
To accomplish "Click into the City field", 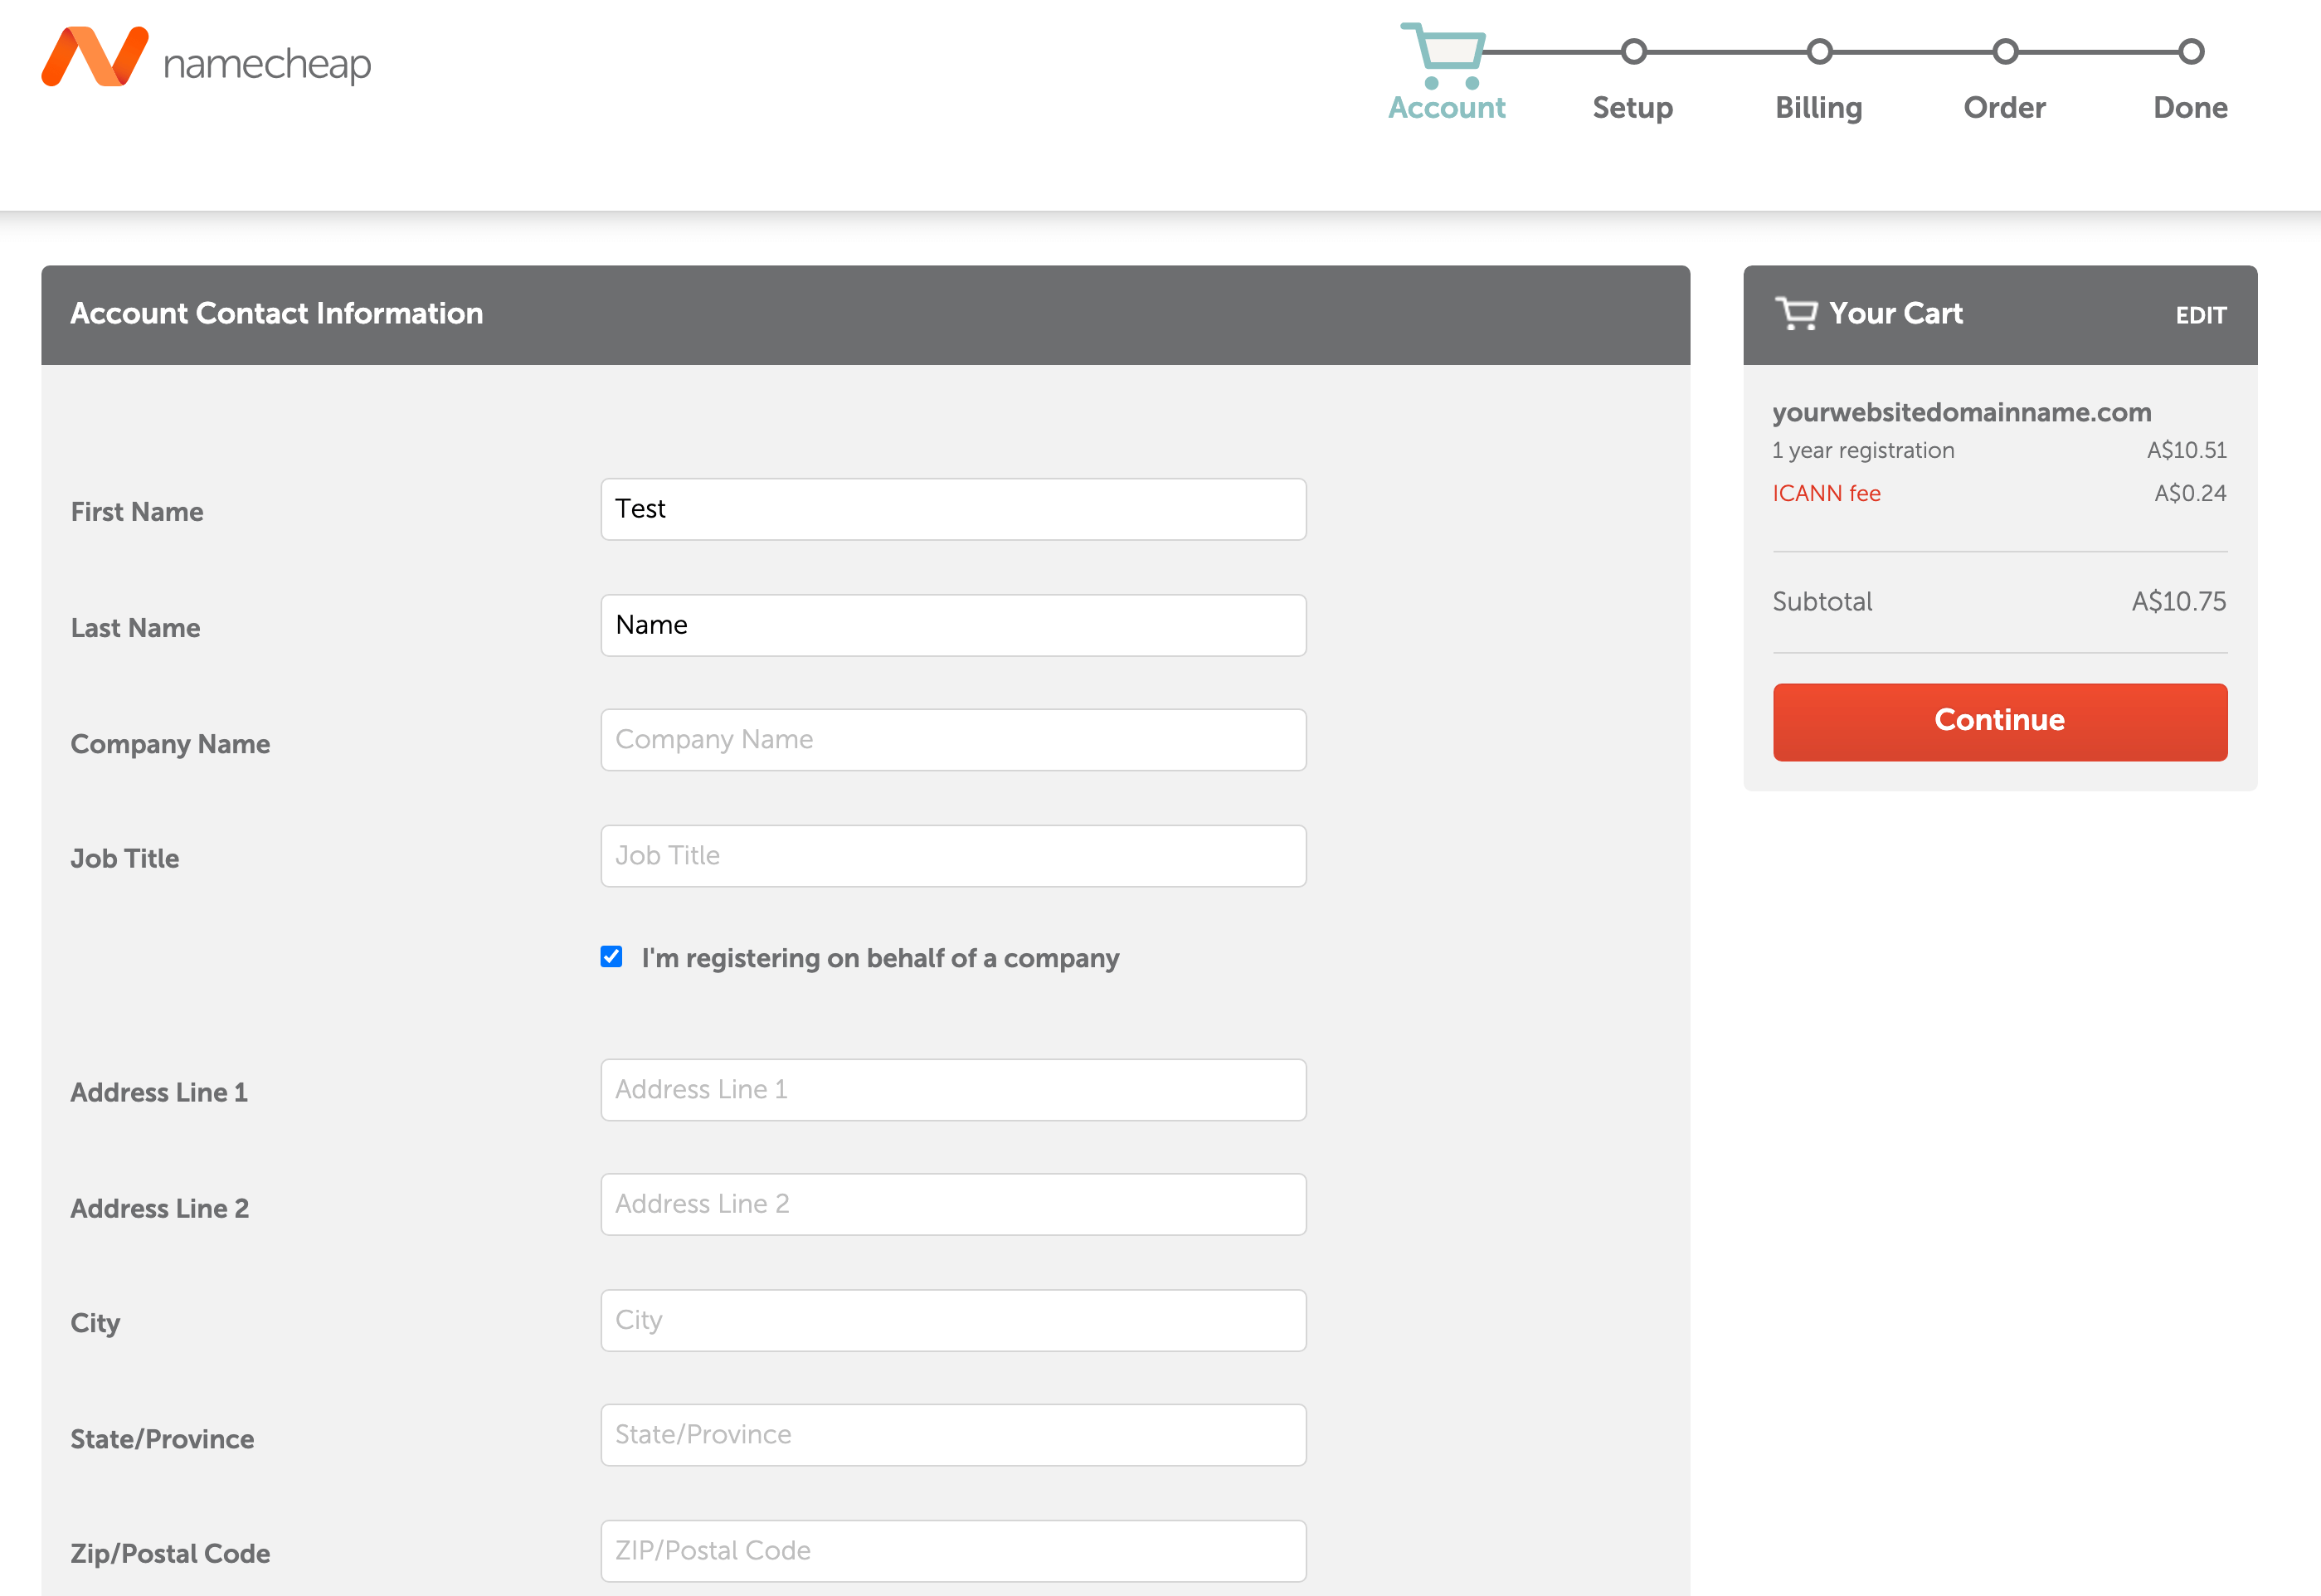I will 953,1320.
